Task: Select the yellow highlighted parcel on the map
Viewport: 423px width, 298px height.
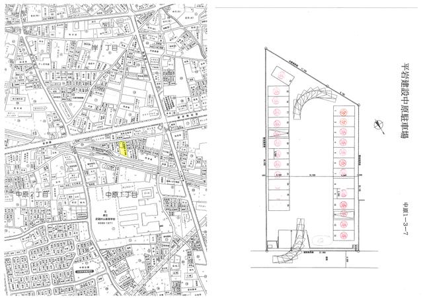Action: pos(124,148)
